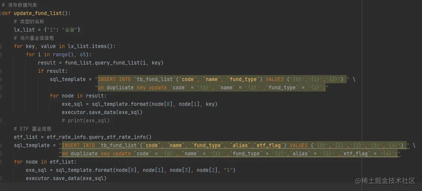Collapse the 'for key, value' loop fold marker
The height and width of the screenshot is (191, 422).
pyautogui.click(x=1, y=47)
